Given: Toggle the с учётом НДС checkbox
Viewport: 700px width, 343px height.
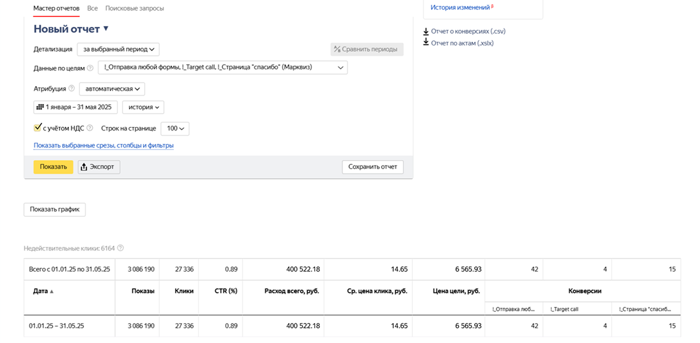Looking at the screenshot, I should coord(38,128).
